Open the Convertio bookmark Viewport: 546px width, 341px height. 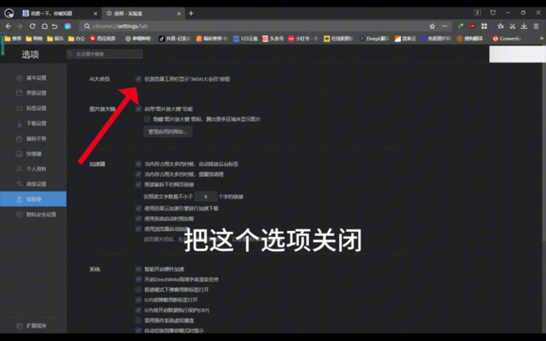[506, 38]
